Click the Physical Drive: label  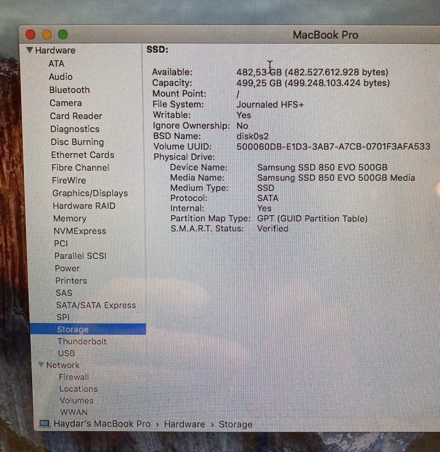(184, 157)
